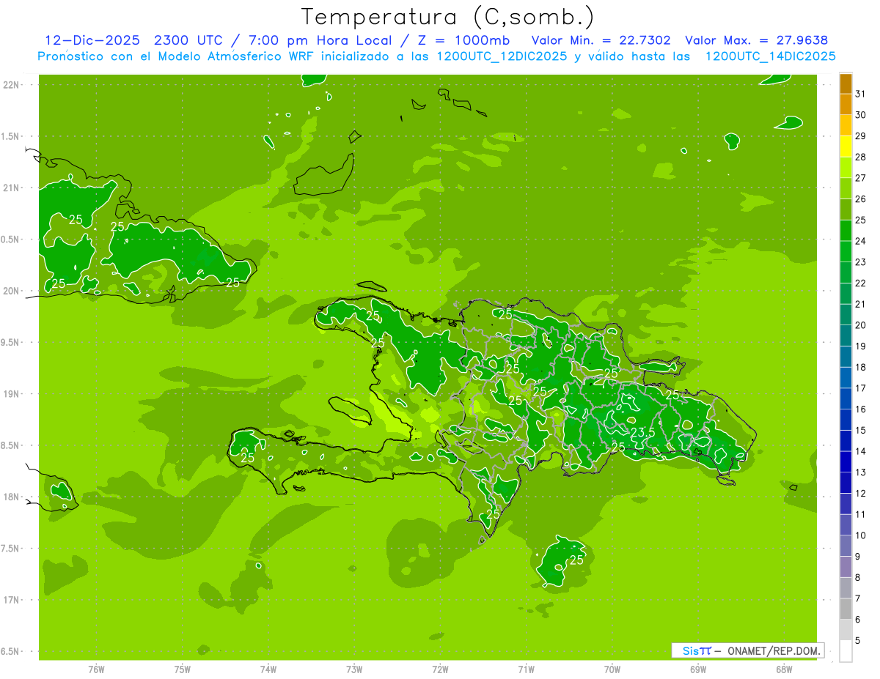This screenshot has width=880, height=679.
Task: Click the "22N" latitude axis label
Action: click(12, 84)
